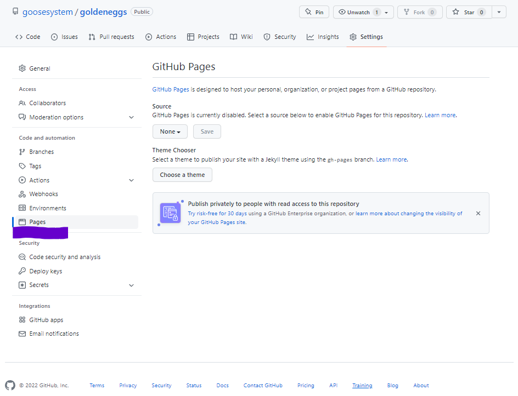
Task: Expand Moderation options chevron
Action: 132,117
